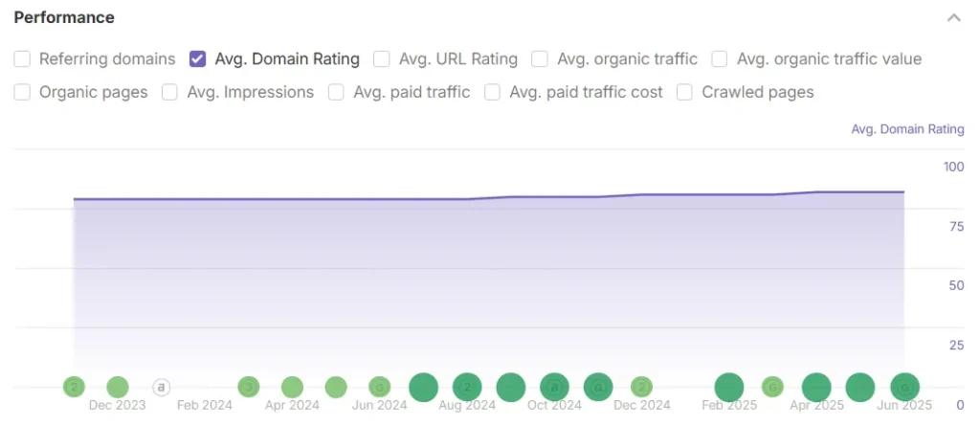Click the large green marker above Aug 2024

[x=467, y=388]
